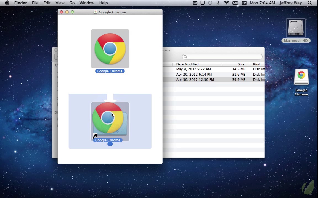
Task: Click the Google Chrome app icon in installer
Action: pyautogui.click(x=110, y=49)
